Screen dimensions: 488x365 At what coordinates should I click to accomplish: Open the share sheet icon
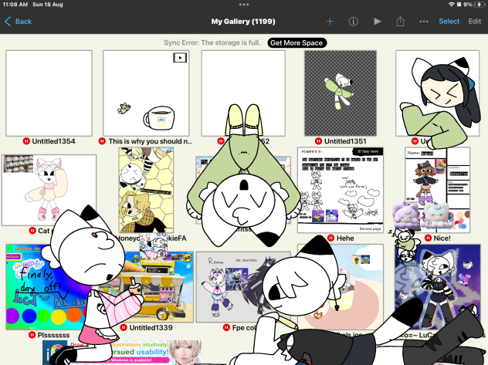tap(401, 22)
